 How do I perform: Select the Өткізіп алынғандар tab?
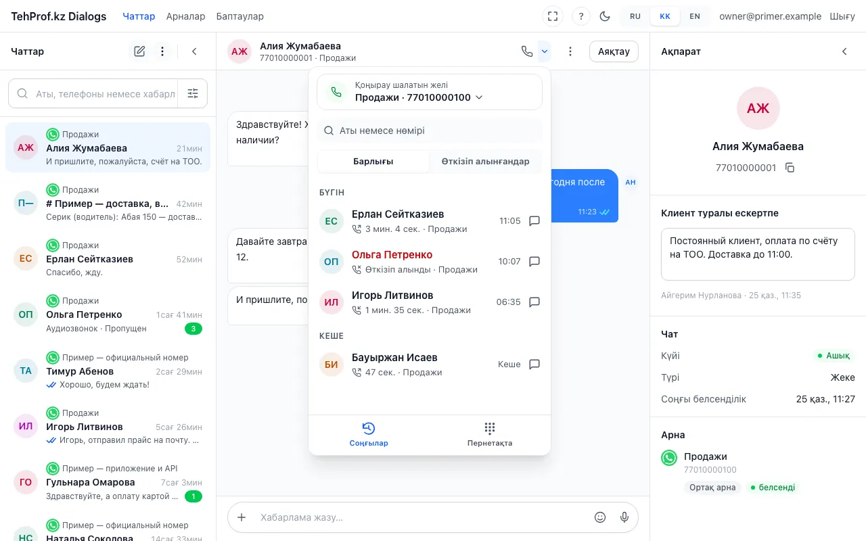coord(486,162)
